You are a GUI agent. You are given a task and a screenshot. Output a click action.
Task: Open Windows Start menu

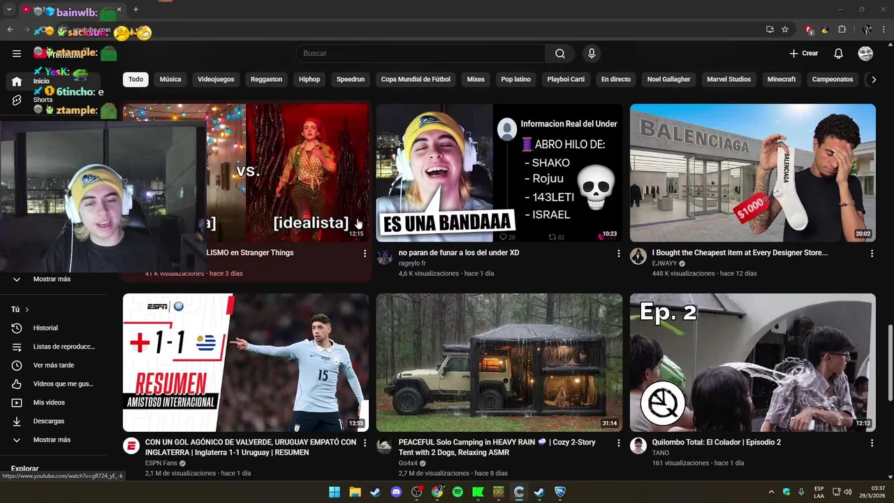click(335, 492)
